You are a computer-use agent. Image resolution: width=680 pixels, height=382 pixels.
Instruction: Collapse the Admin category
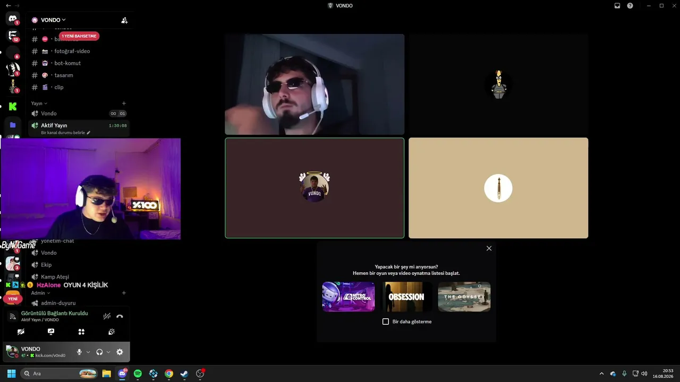[40, 293]
